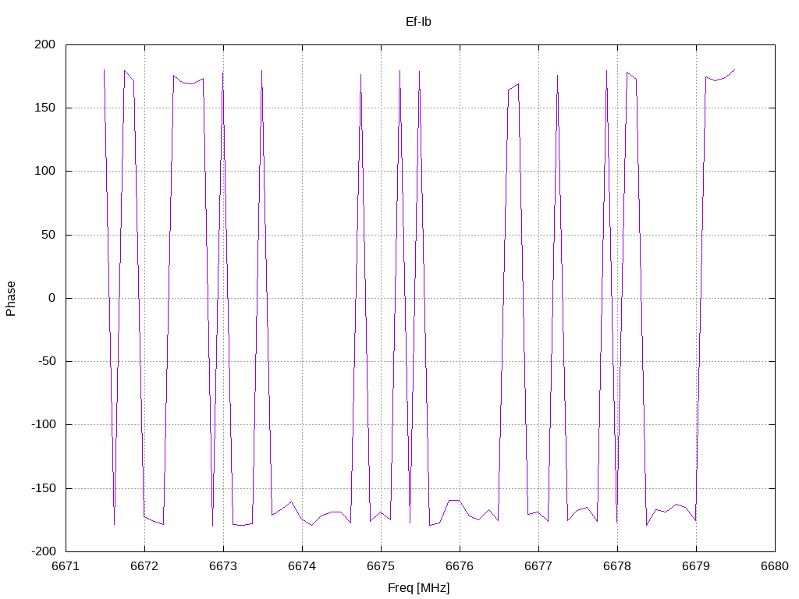Viewport: 799px width, 599px height.
Task: Click the y-axis tick label -100
Action: (x=44, y=424)
